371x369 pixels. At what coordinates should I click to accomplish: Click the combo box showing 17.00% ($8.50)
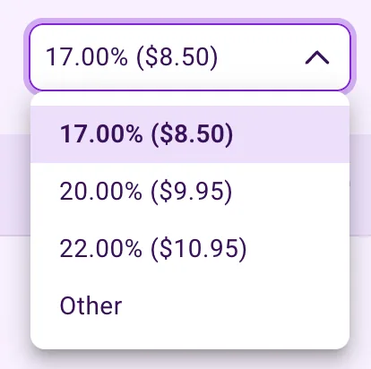[x=190, y=57]
